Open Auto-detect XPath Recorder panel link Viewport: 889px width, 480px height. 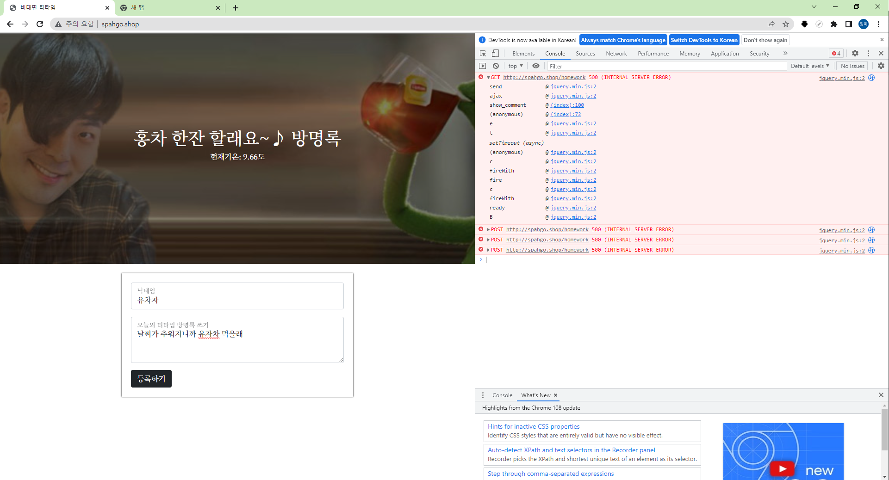571,450
